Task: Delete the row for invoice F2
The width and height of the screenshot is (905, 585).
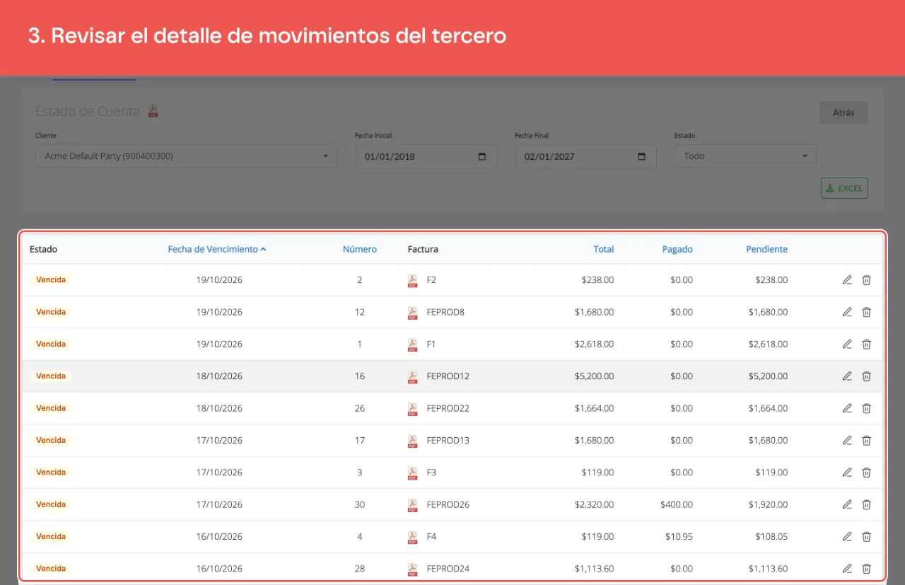Action: 867,280
